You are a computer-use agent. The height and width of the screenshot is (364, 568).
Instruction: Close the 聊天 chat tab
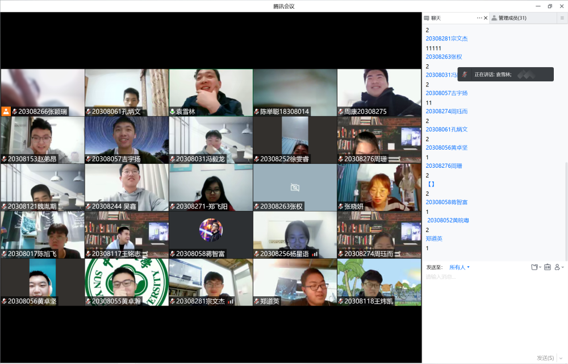[486, 18]
